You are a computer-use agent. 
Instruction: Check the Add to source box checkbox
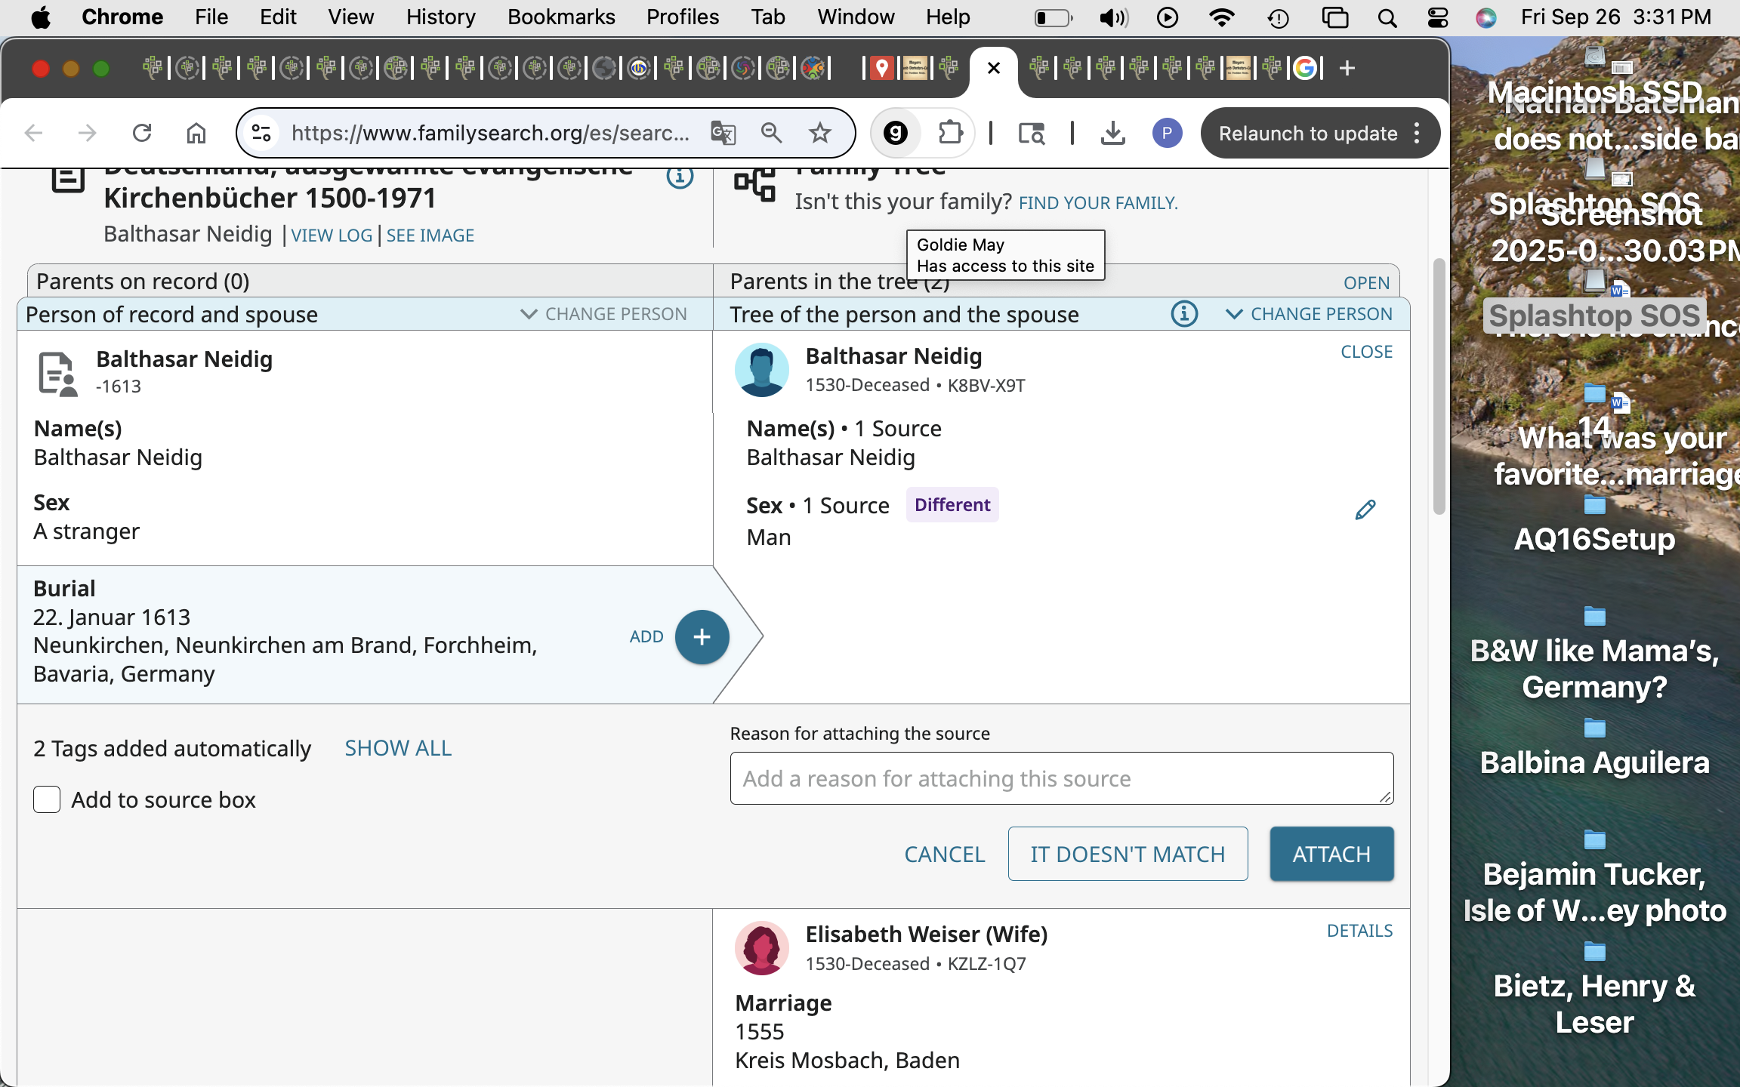(47, 799)
